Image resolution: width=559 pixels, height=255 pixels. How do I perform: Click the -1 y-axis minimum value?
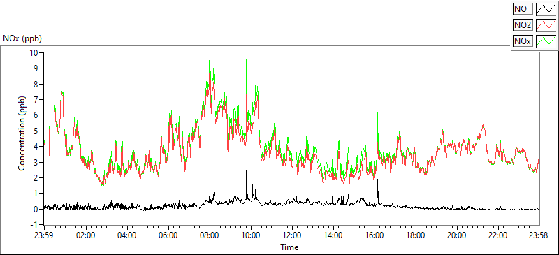click(34, 225)
